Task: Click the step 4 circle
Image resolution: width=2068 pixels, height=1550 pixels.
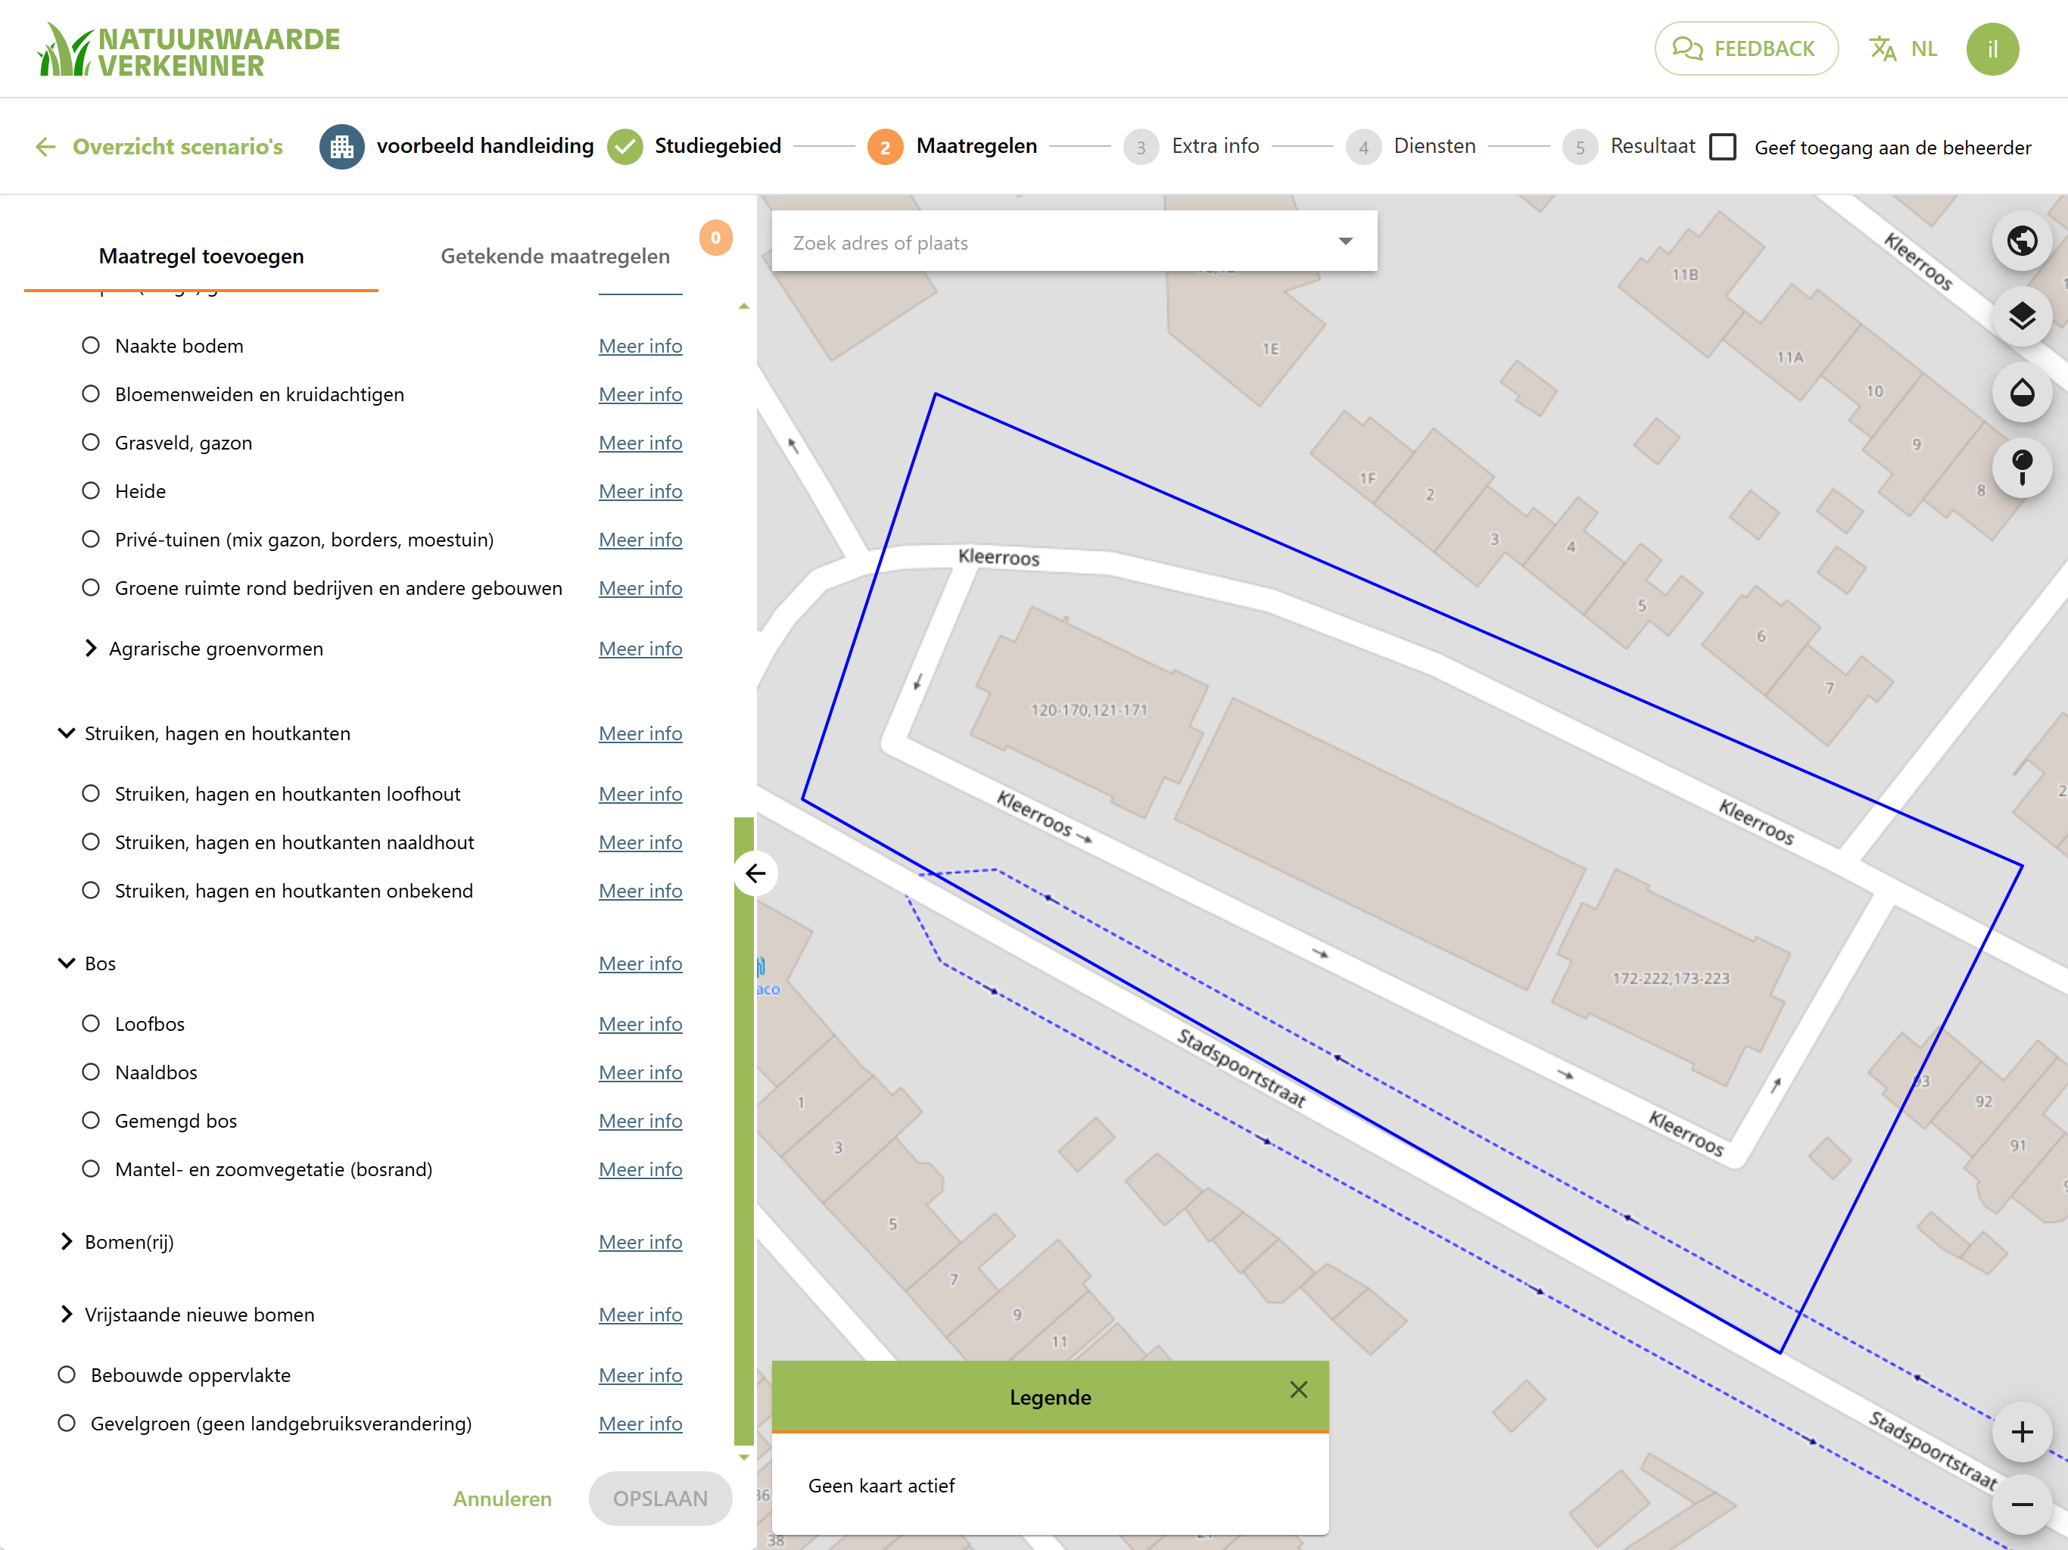Action: pos(1363,148)
